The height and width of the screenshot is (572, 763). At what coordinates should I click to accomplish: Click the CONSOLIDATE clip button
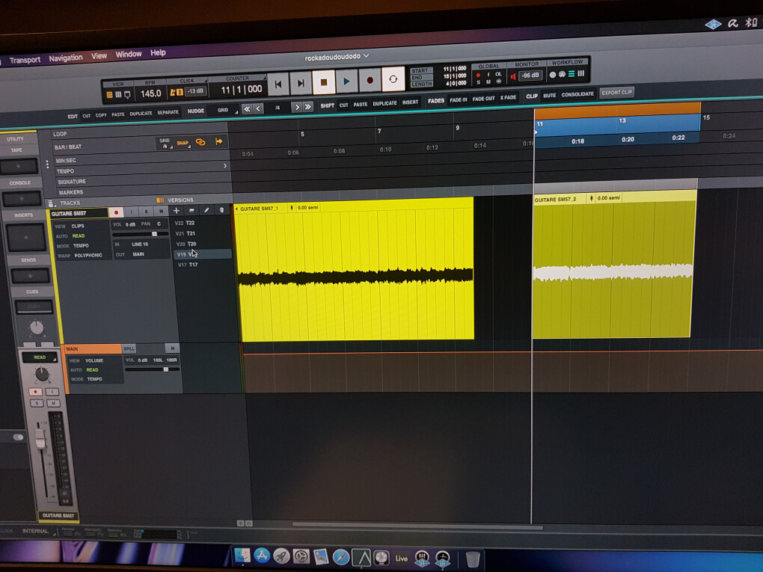pyautogui.click(x=577, y=94)
